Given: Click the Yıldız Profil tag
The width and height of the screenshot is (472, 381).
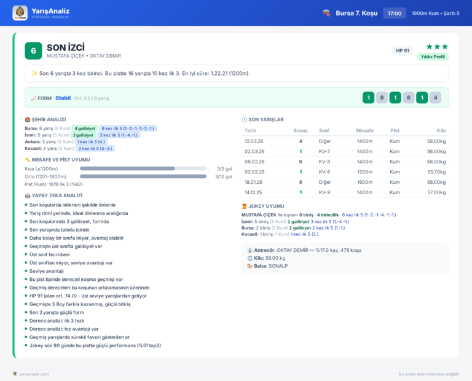Looking at the screenshot, I should pos(433,57).
